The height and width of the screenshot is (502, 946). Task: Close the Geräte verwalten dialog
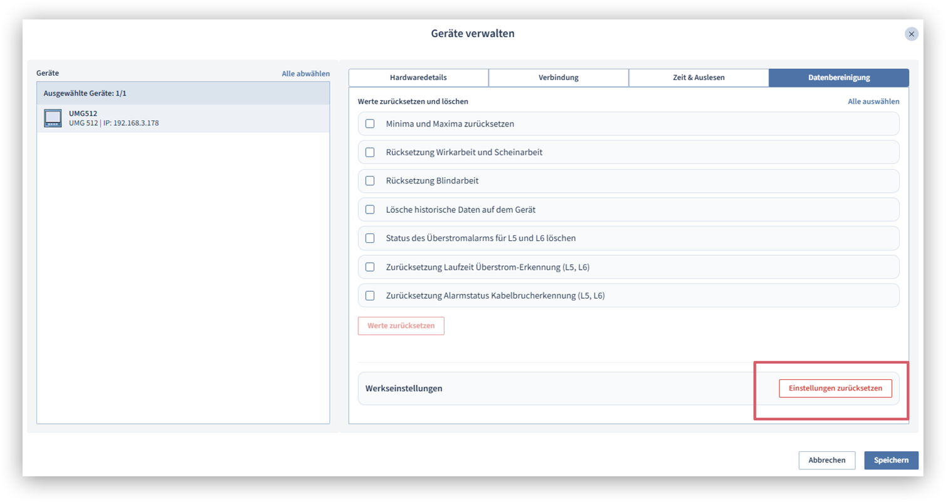pyautogui.click(x=912, y=34)
